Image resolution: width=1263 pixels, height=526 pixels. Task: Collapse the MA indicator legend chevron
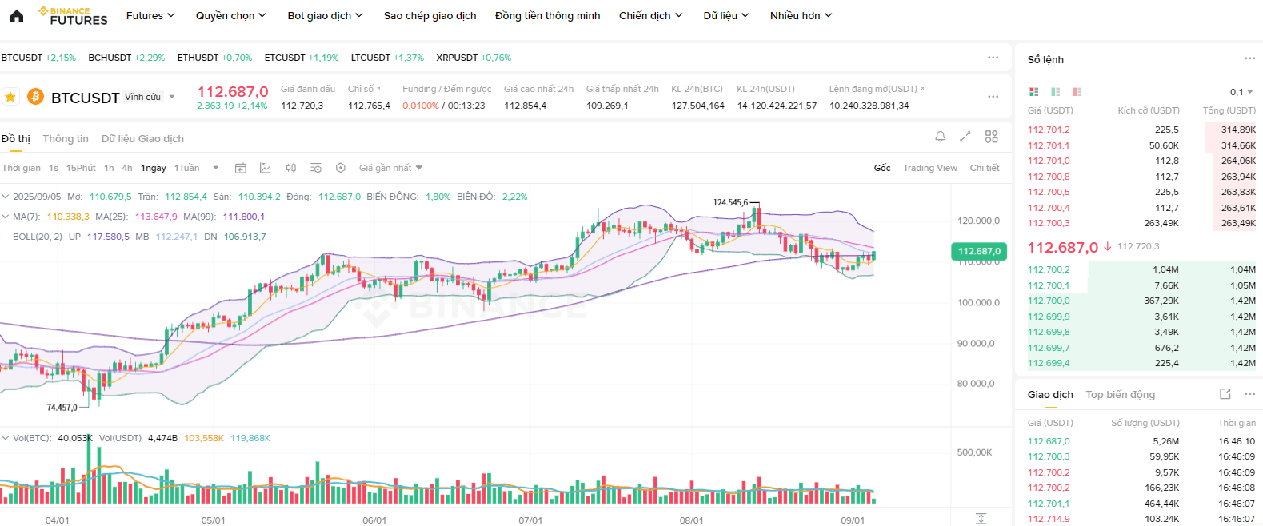(x=6, y=217)
